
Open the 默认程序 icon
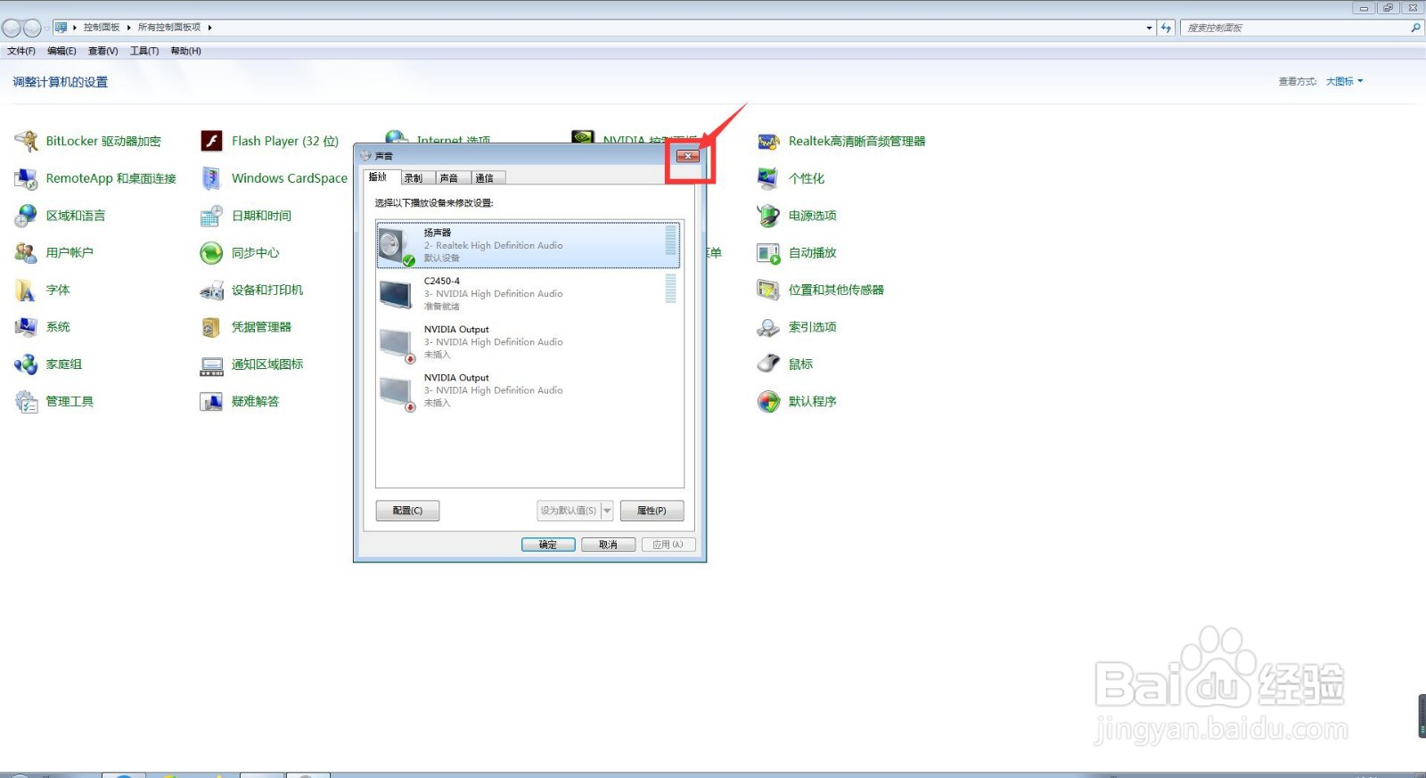768,401
